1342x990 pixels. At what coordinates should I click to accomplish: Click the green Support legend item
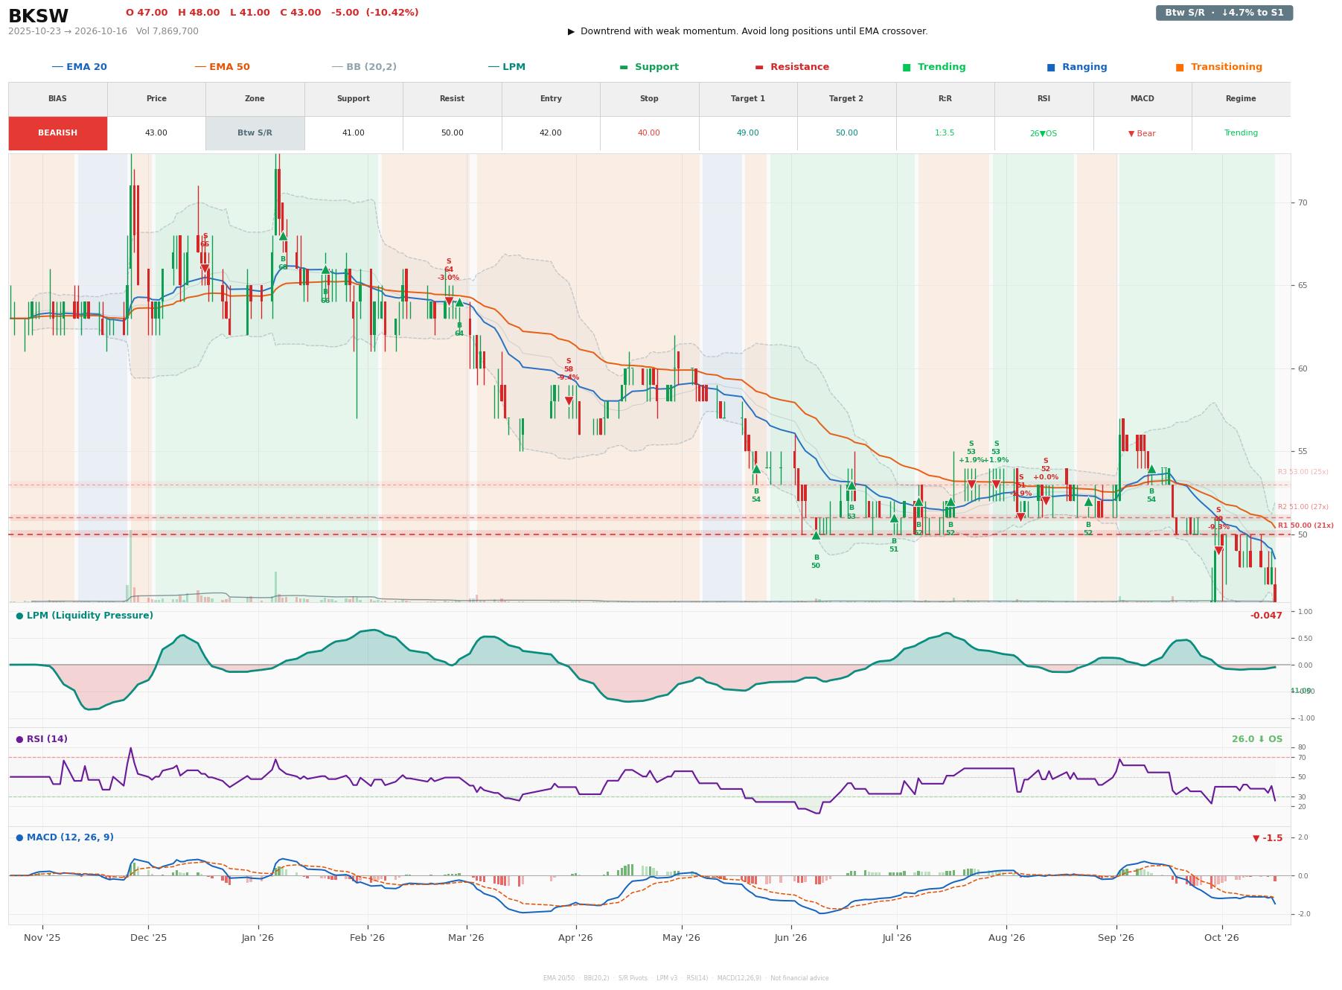tap(649, 67)
